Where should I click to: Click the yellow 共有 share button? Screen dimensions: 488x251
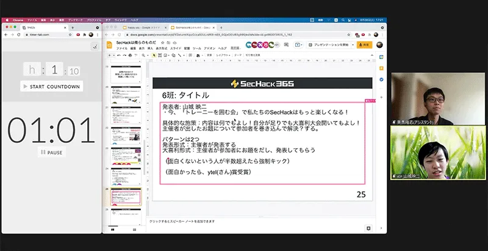pos(364,45)
